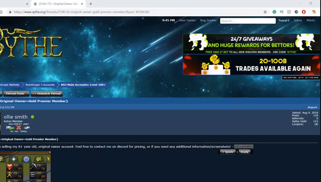
Task: Click the post timestamp at 9:53 PM
Action: 7,107
